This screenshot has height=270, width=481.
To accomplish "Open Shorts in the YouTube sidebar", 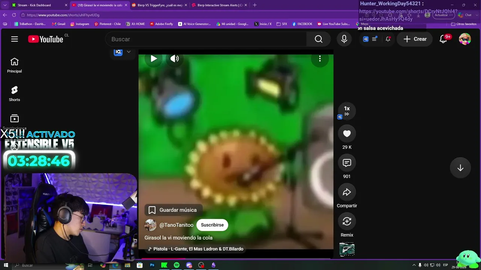I will coord(14,94).
